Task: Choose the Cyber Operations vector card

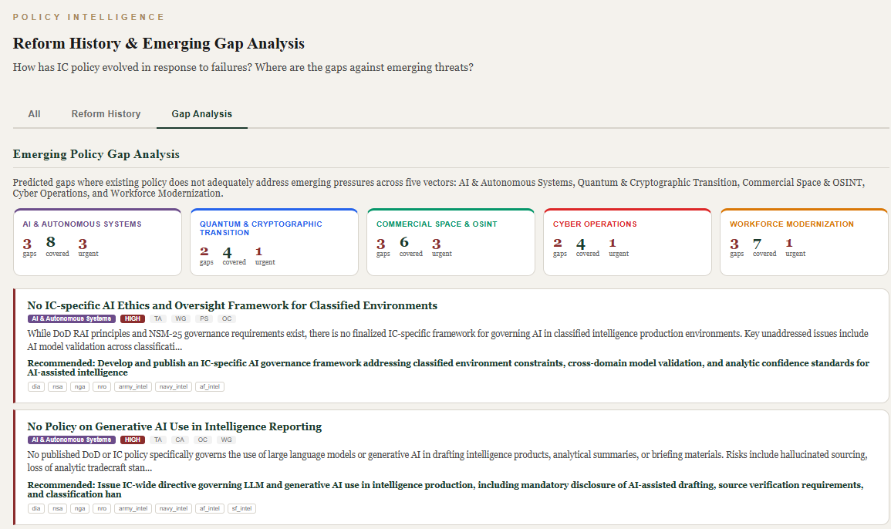Action: coord(627,242)
